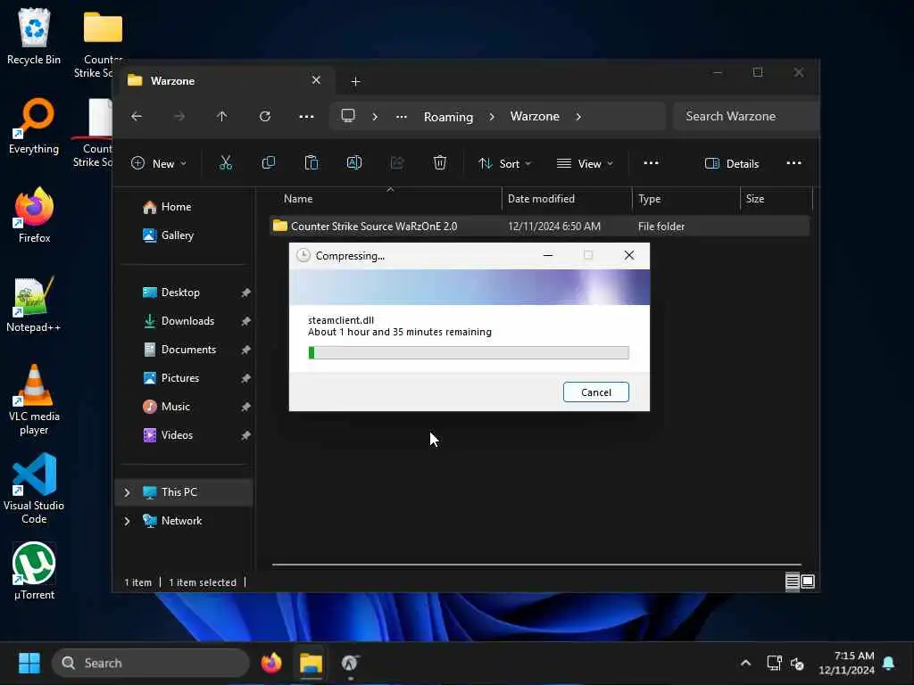Click the Copy icon in toolbar
This screenshot has width=914, height=685.
tap(268, 164)
